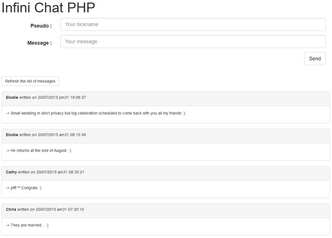Click the word "written" next to Cathy

pos(24,172)
